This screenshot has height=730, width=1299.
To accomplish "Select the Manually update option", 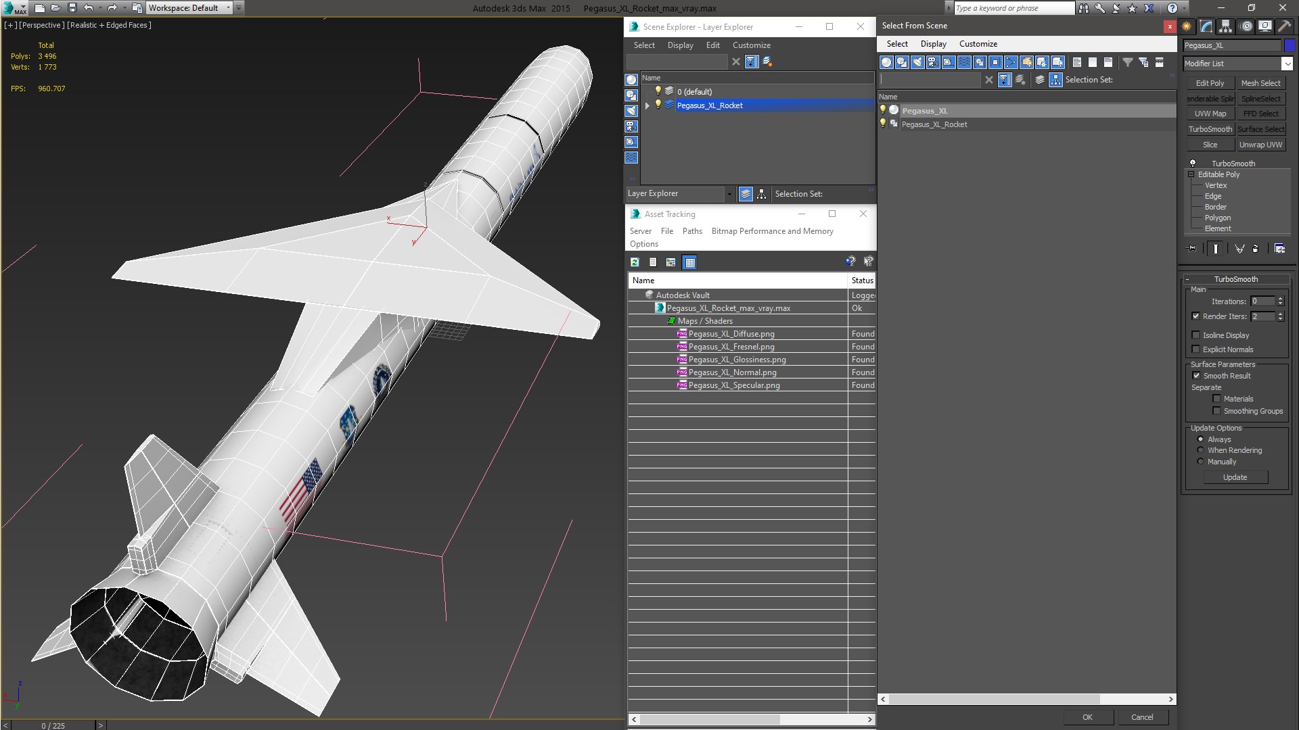I will point(1200,462).
